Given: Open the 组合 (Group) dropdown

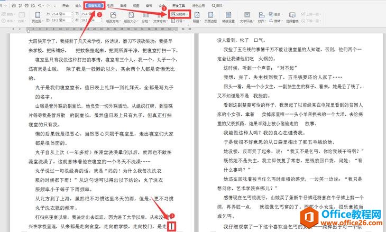Looking at the screenshot, I should (x=275, y=14).
